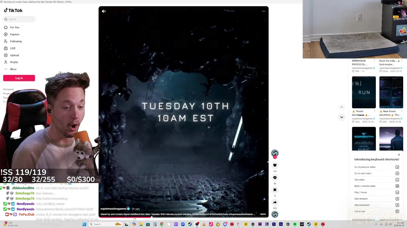Click the F key icon for Full screen

(x=397, y=211)
